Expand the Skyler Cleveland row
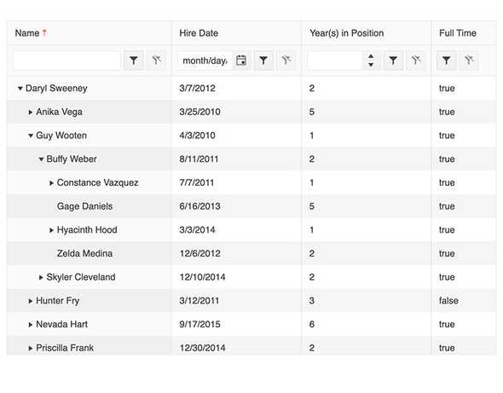Viewport: 503px width, 393px height. coord(41,277)
